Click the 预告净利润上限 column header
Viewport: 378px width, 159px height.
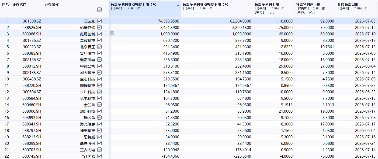coord(267,5)
